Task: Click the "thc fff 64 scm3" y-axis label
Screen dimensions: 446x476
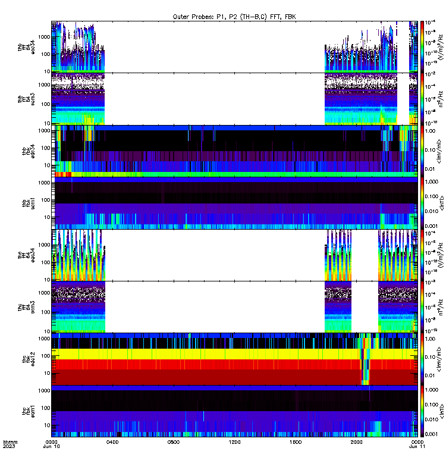Action: pyautogui.click(x=26, y=307)
